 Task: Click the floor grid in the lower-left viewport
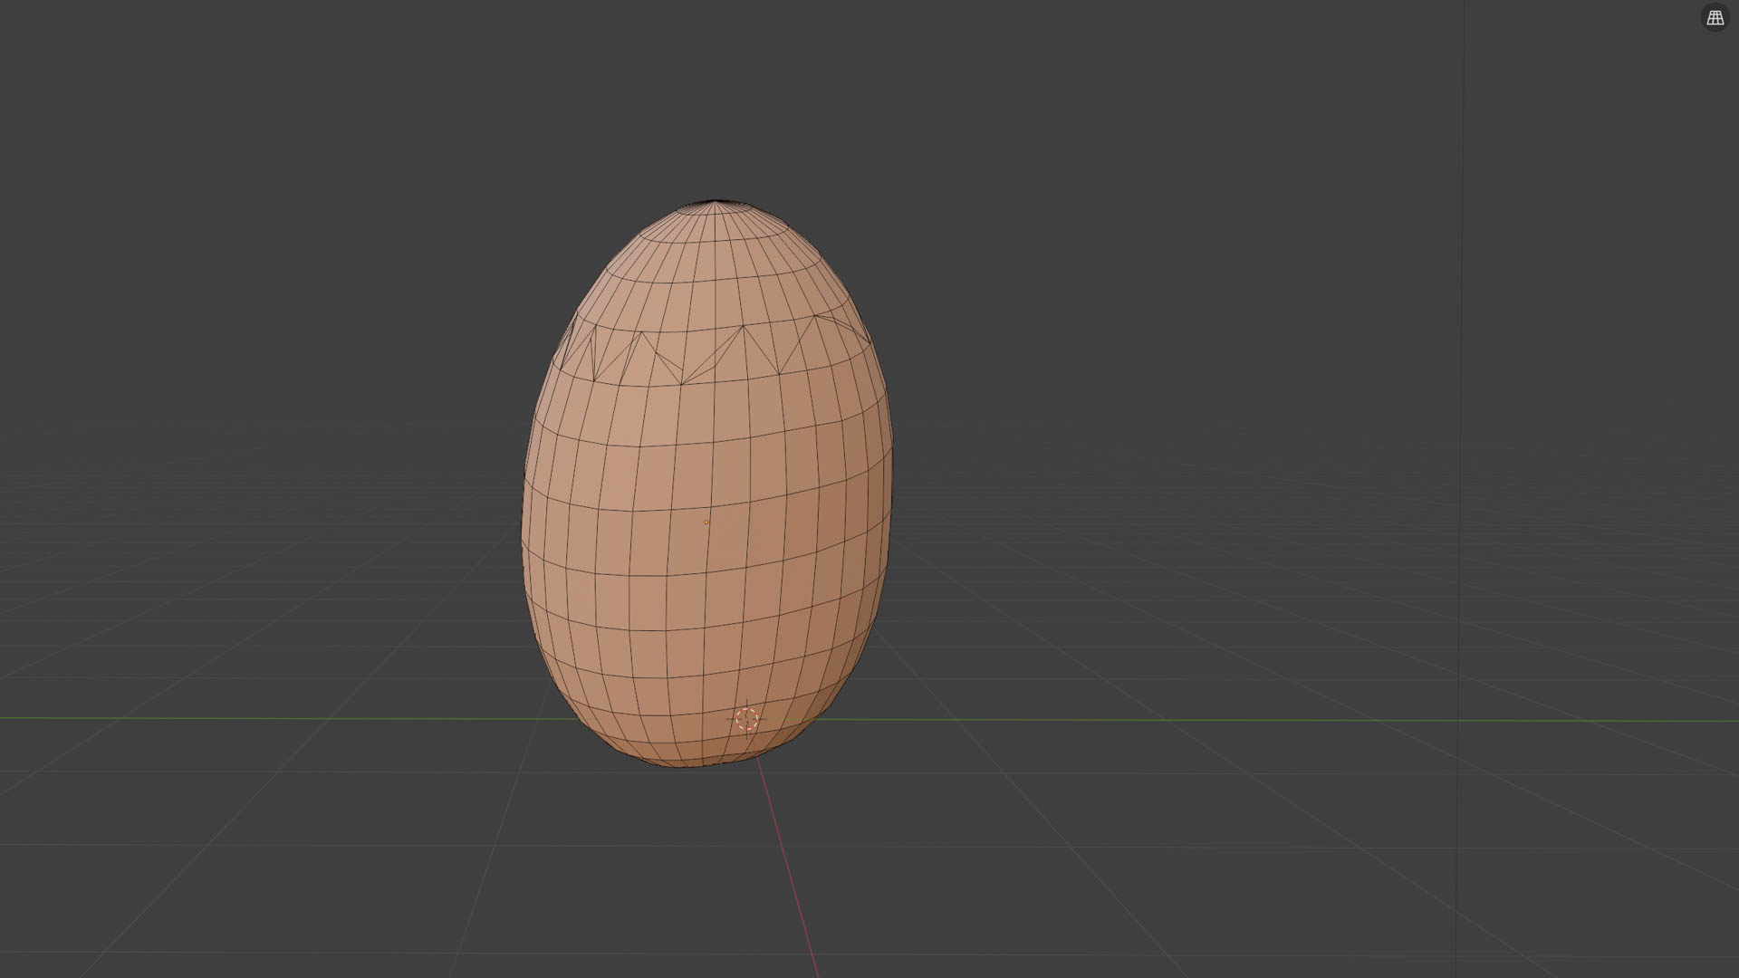tap(272, 860)
